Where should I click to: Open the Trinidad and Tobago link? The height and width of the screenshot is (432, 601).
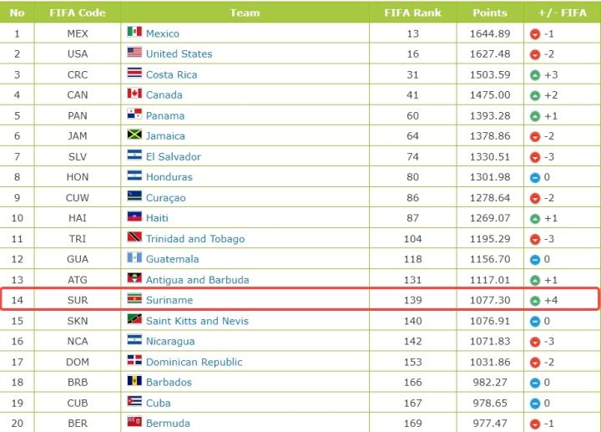tap(195, 238)
